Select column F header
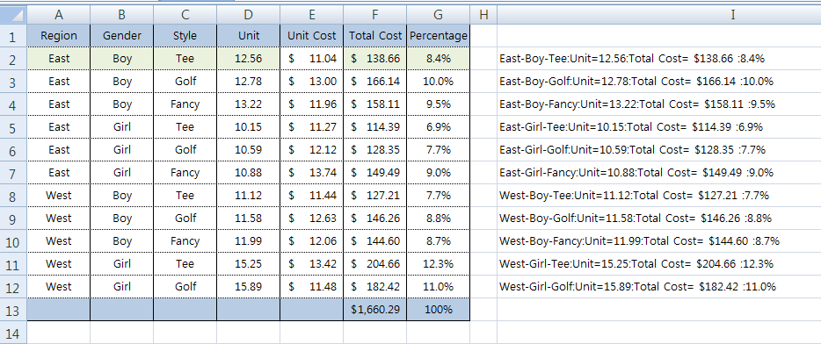The width and height of the screenshot is (821, 344). click(375, 15)
